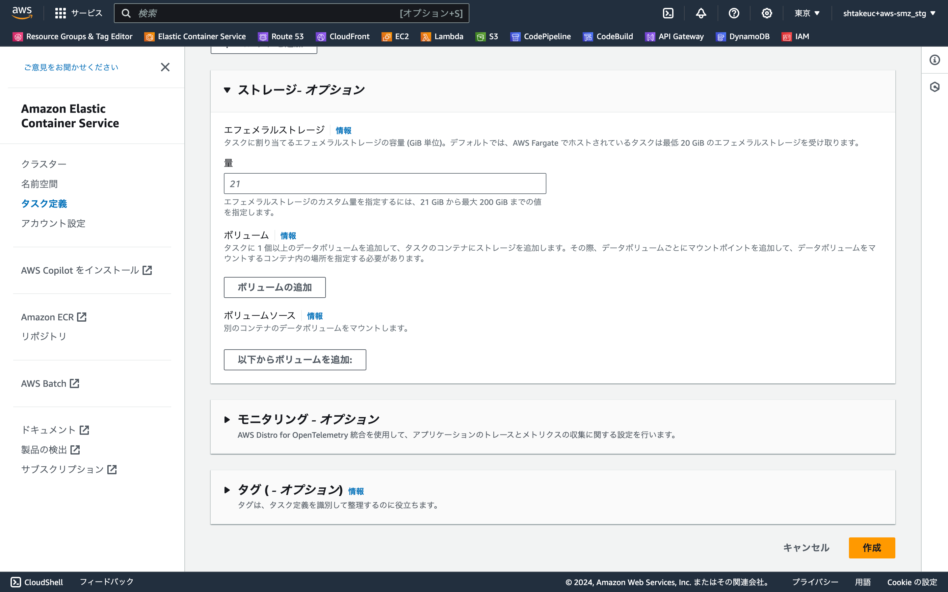Click the external link icon beside AWS Copilot

coord(147,270)
